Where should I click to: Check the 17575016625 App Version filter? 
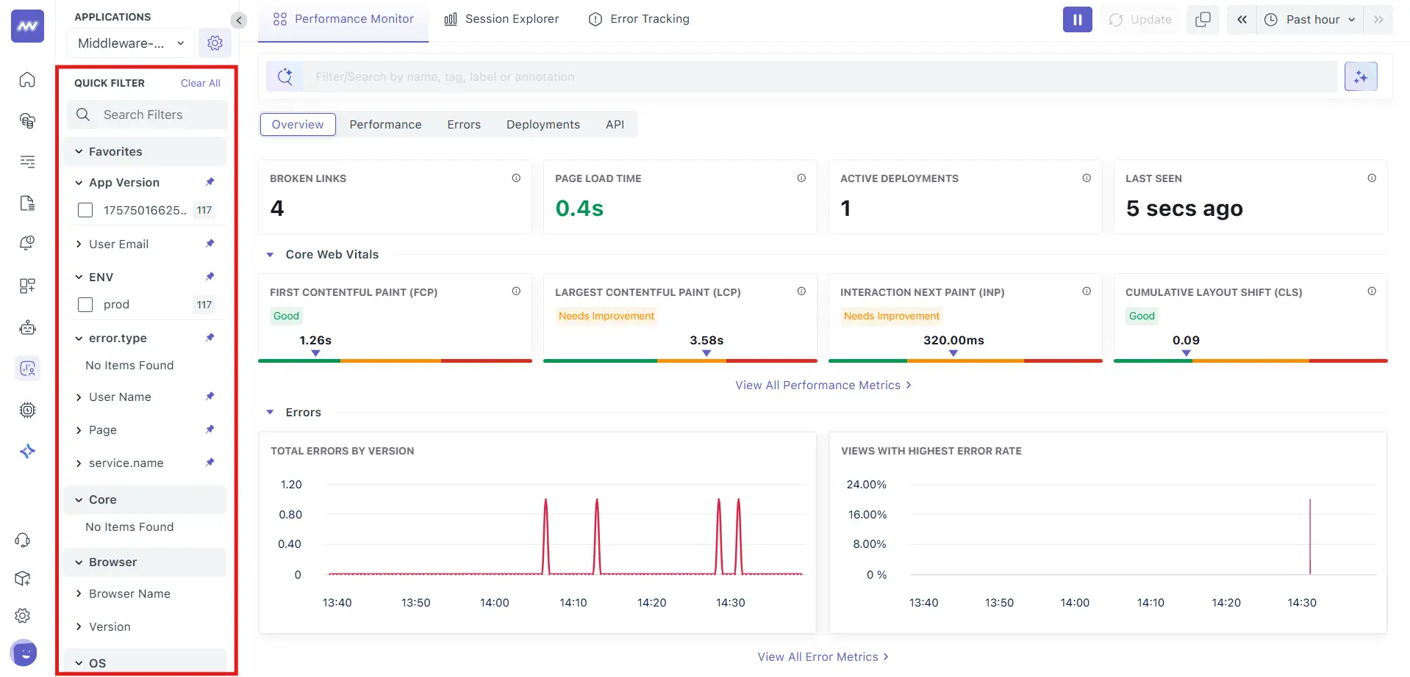[x=85, y=210]
